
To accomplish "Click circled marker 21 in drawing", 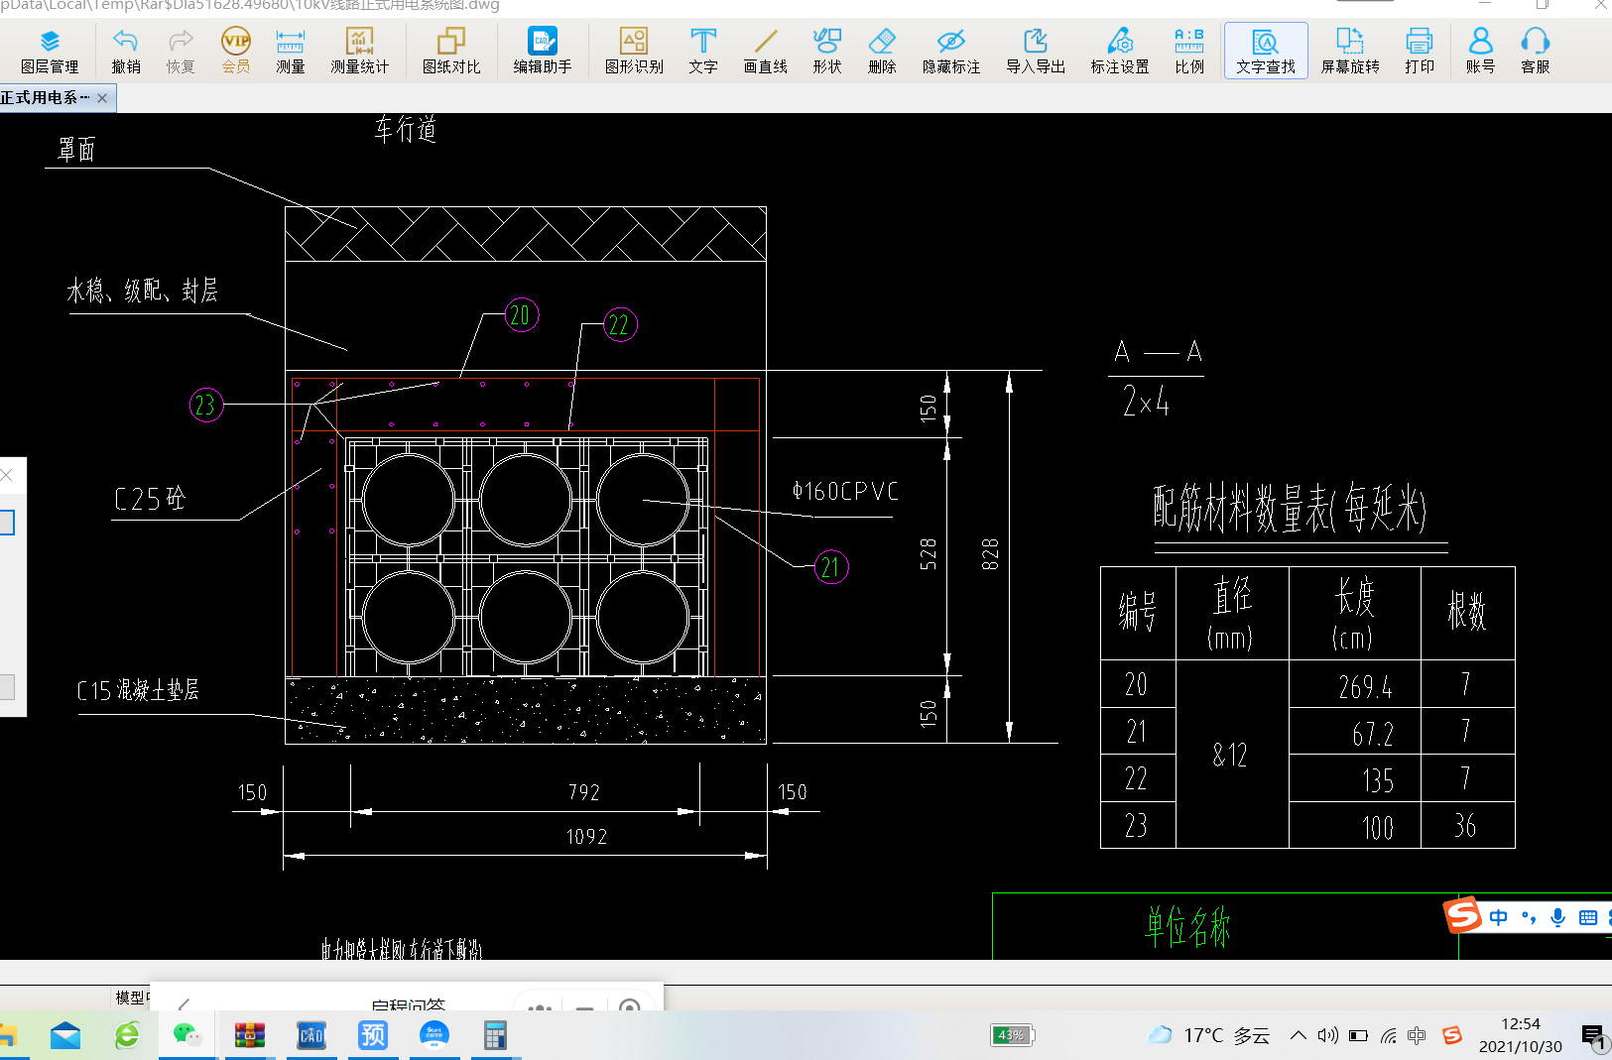I will (x=831, y=567).
